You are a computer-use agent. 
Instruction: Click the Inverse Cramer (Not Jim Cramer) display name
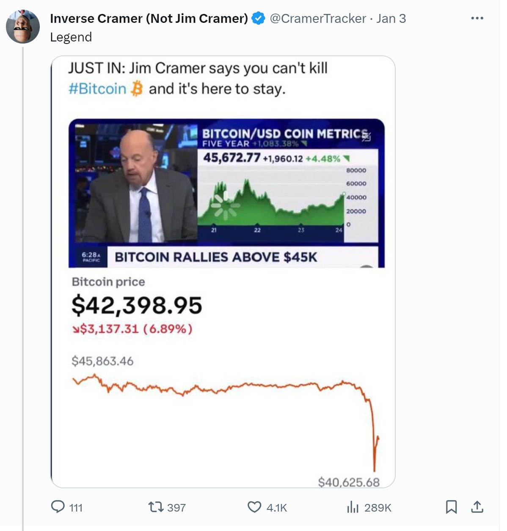tap(149, 19)
